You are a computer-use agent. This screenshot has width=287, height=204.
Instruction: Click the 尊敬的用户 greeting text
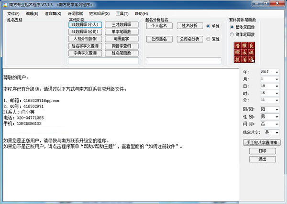coord(16,78)
